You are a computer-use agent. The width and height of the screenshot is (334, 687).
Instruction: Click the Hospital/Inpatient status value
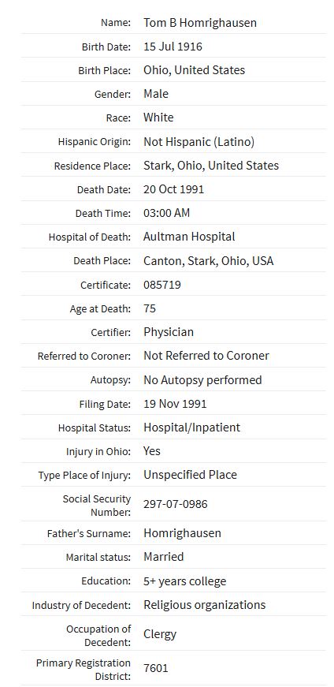click(x=191, y=428)
